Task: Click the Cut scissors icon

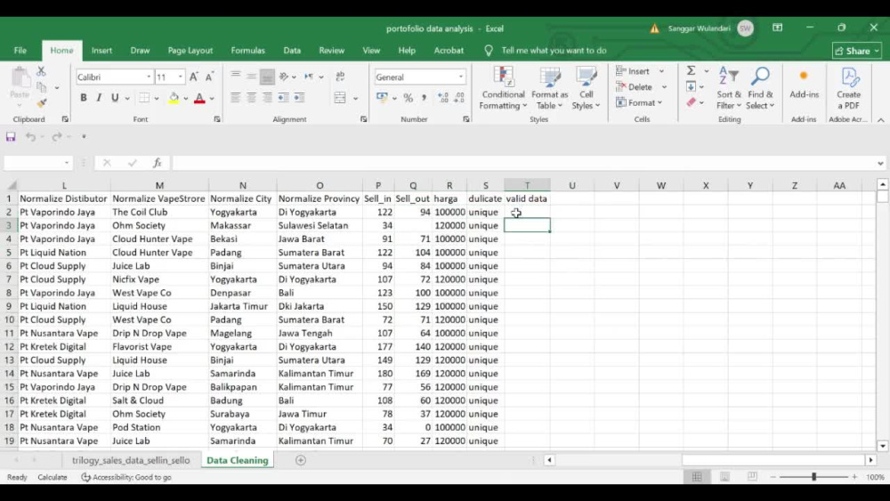Action: [41, 71]
